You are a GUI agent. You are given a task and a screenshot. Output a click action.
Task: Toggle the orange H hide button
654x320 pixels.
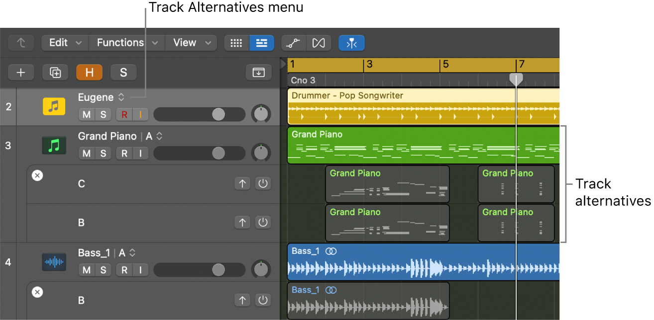click(89, 73)
